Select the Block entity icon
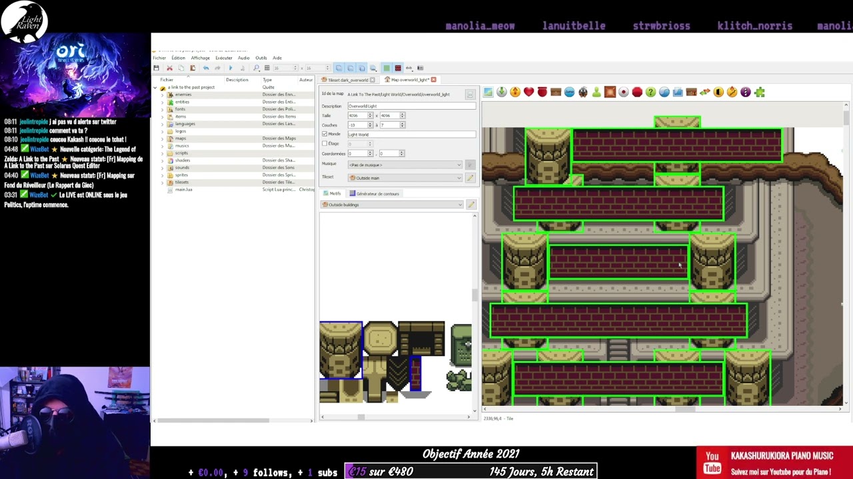Viewport: 853px width, 479px height. [610, 92]
